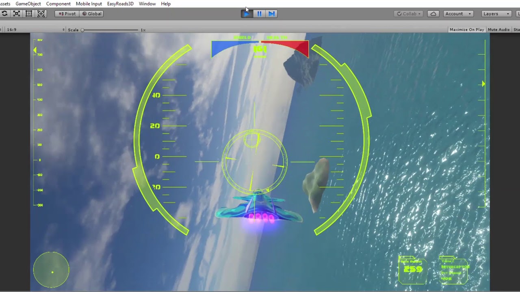The width and height of the screenshot is (520, 292).
Task: Pause the running game
Action: 259,13
